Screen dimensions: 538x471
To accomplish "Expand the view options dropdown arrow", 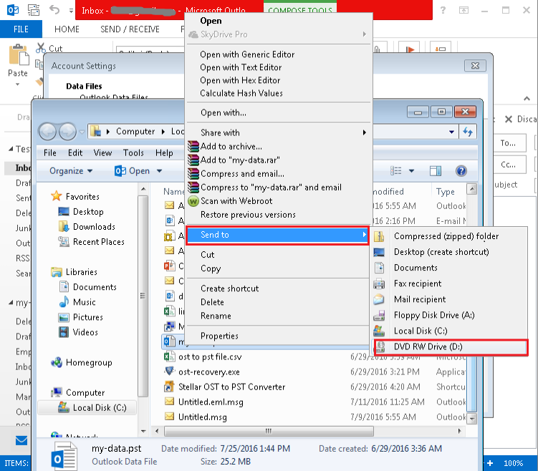I will [x=411, y=170].
